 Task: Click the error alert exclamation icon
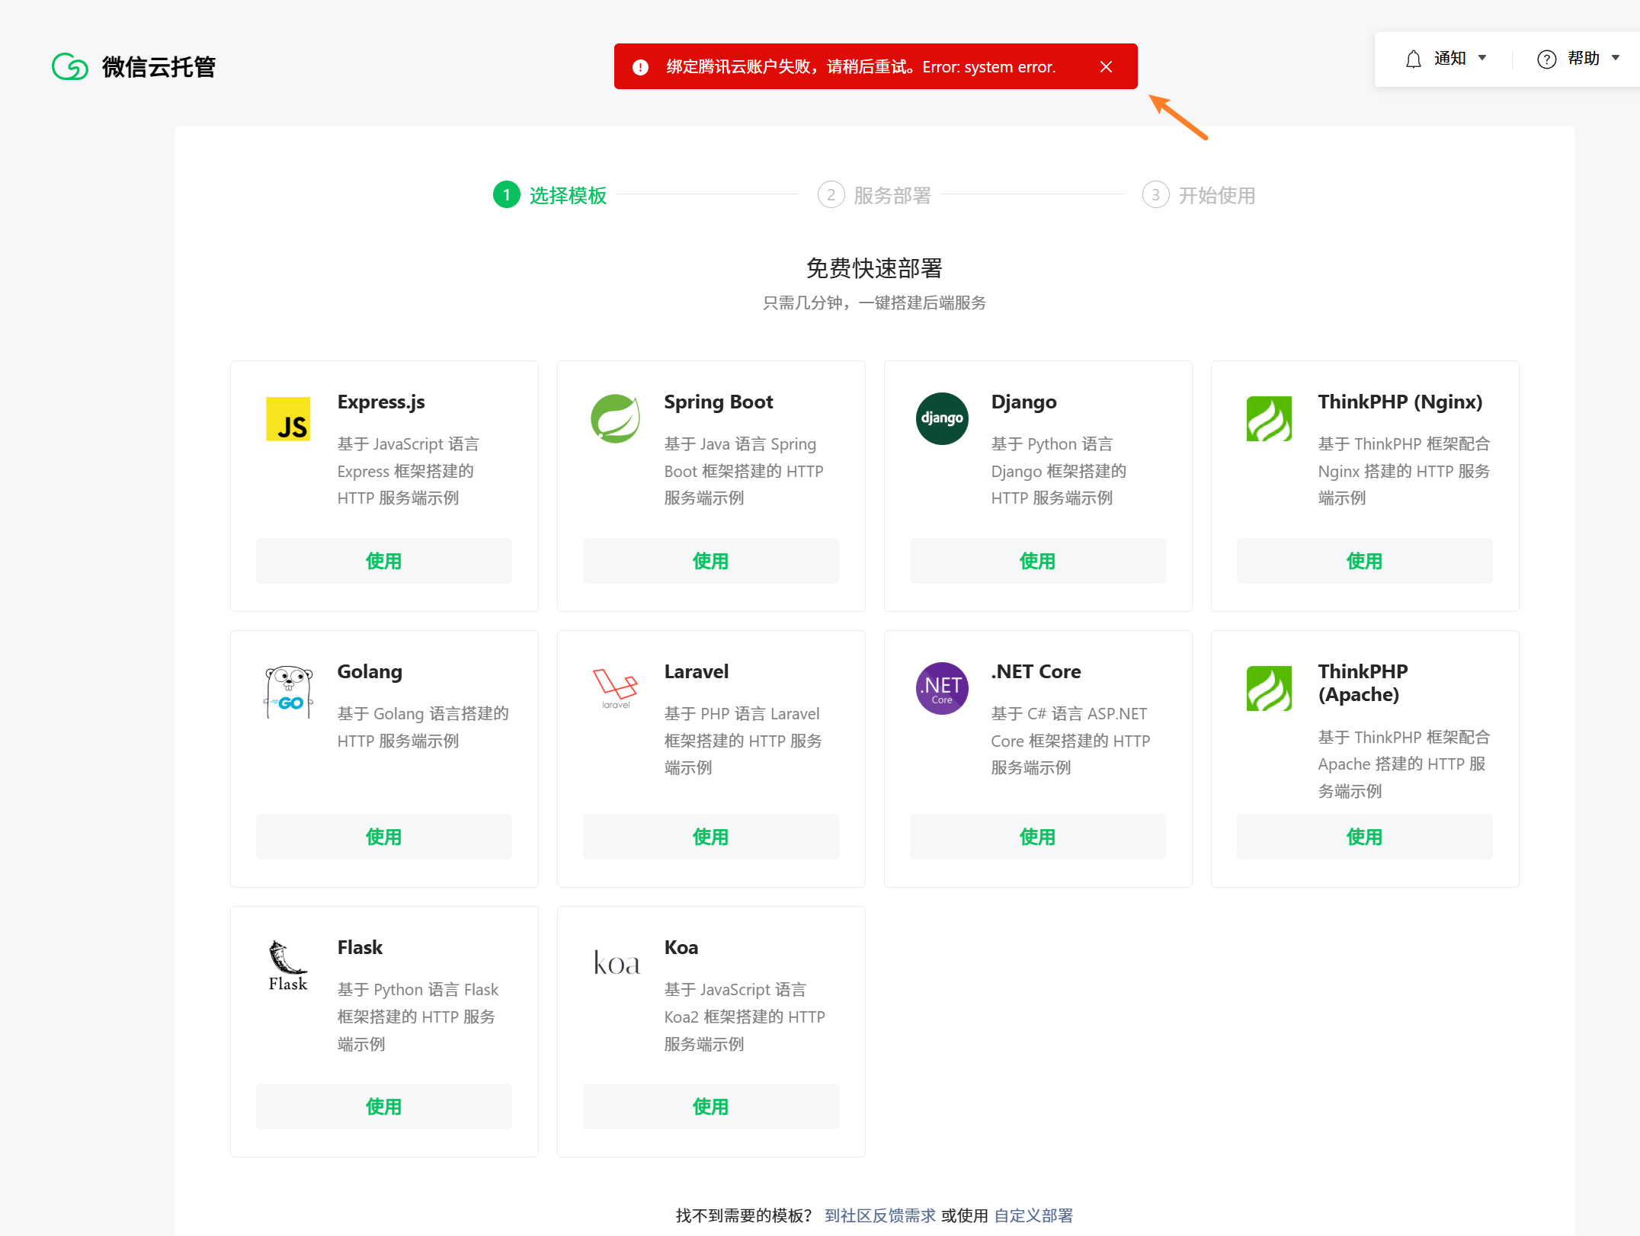640,67
